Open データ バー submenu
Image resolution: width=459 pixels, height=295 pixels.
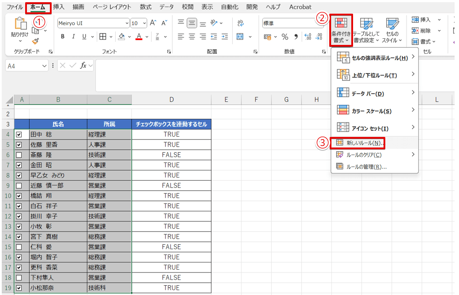(374, 93)
